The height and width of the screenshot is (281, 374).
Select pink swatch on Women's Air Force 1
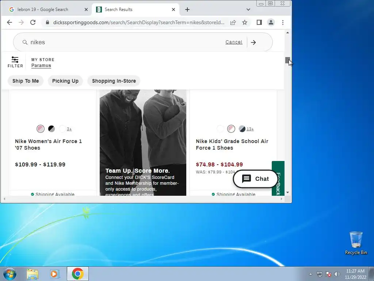click(41, 129)
